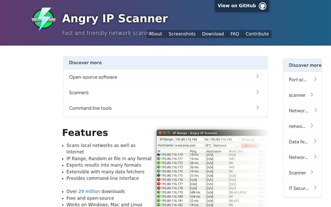
Task: Open sidebar IT Secur... item
Action: click(x=302, y=188)
